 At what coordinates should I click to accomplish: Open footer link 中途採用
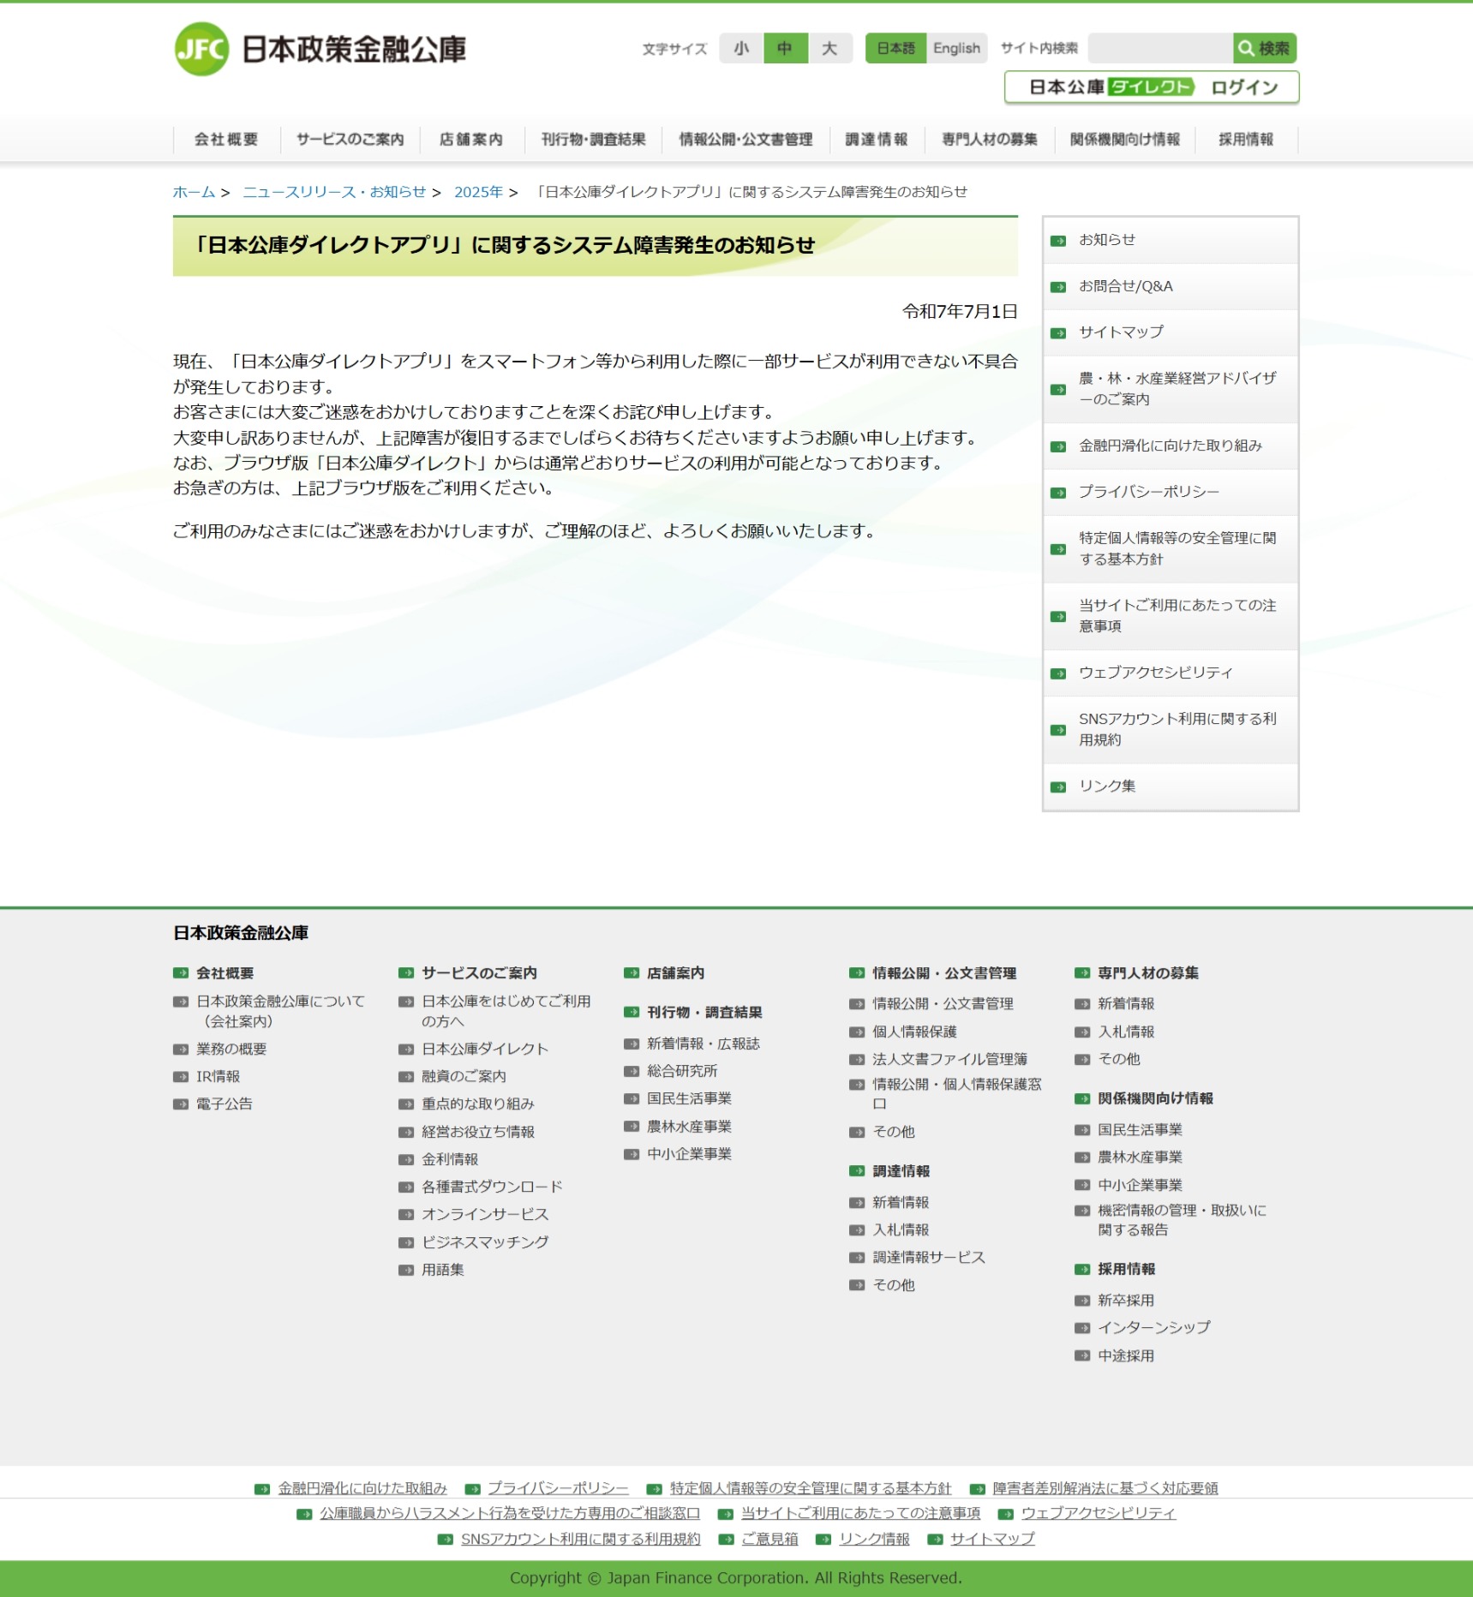pos(1126,1355)
